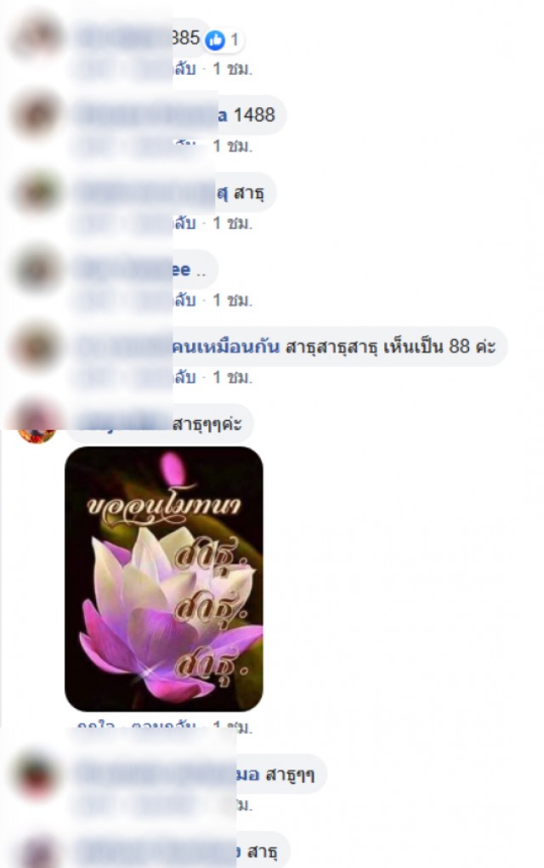
Task: Open the commenter name 'คนเหมือนกัน'
Action: tap(226, 347)
